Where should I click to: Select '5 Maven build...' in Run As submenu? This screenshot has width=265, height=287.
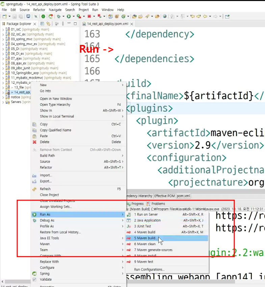[167, 238]
